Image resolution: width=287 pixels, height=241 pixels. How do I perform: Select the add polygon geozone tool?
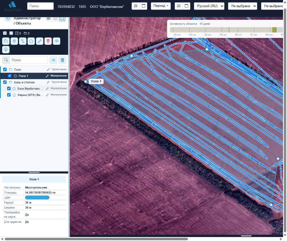coord(31,41)
